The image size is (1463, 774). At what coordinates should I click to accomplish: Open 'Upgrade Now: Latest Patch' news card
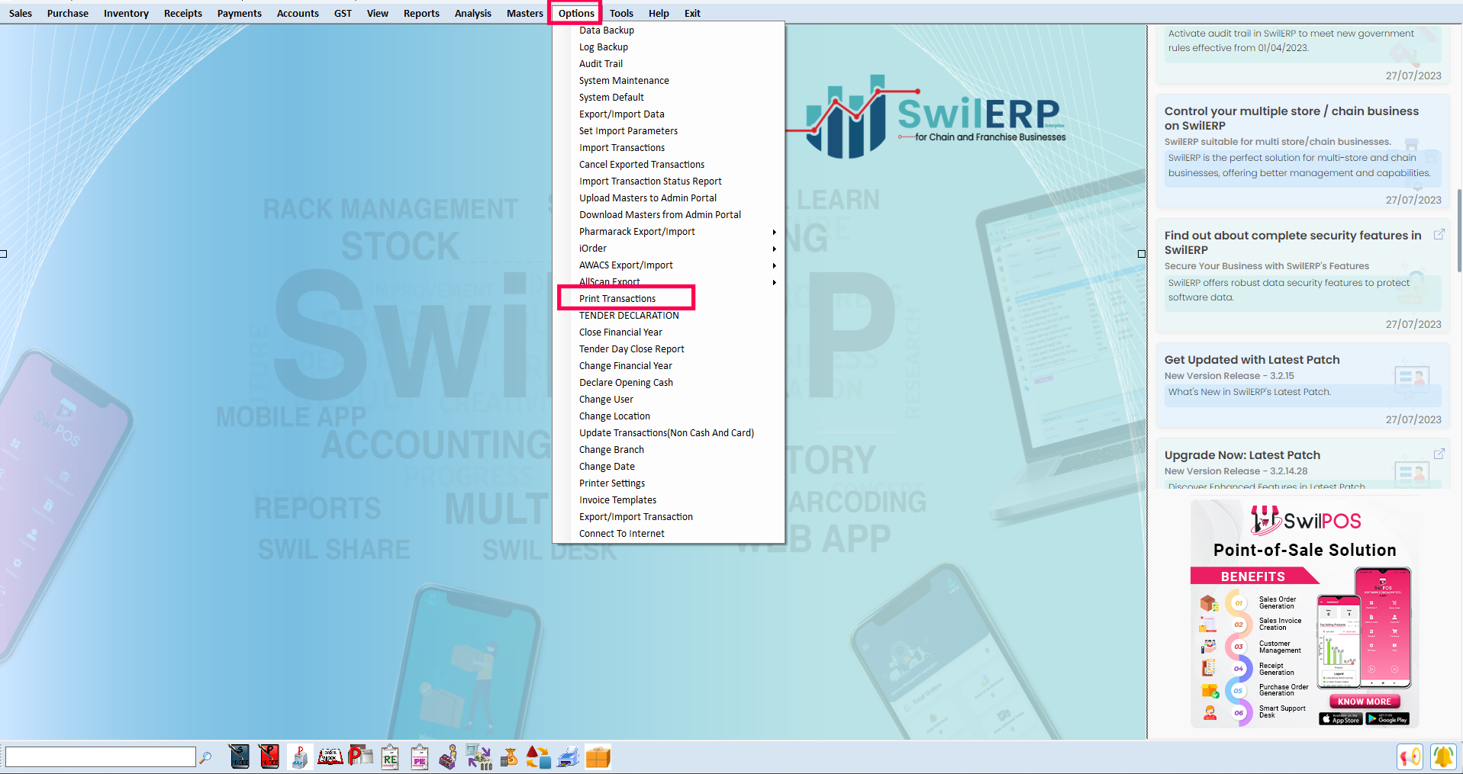pos(1303,464)
